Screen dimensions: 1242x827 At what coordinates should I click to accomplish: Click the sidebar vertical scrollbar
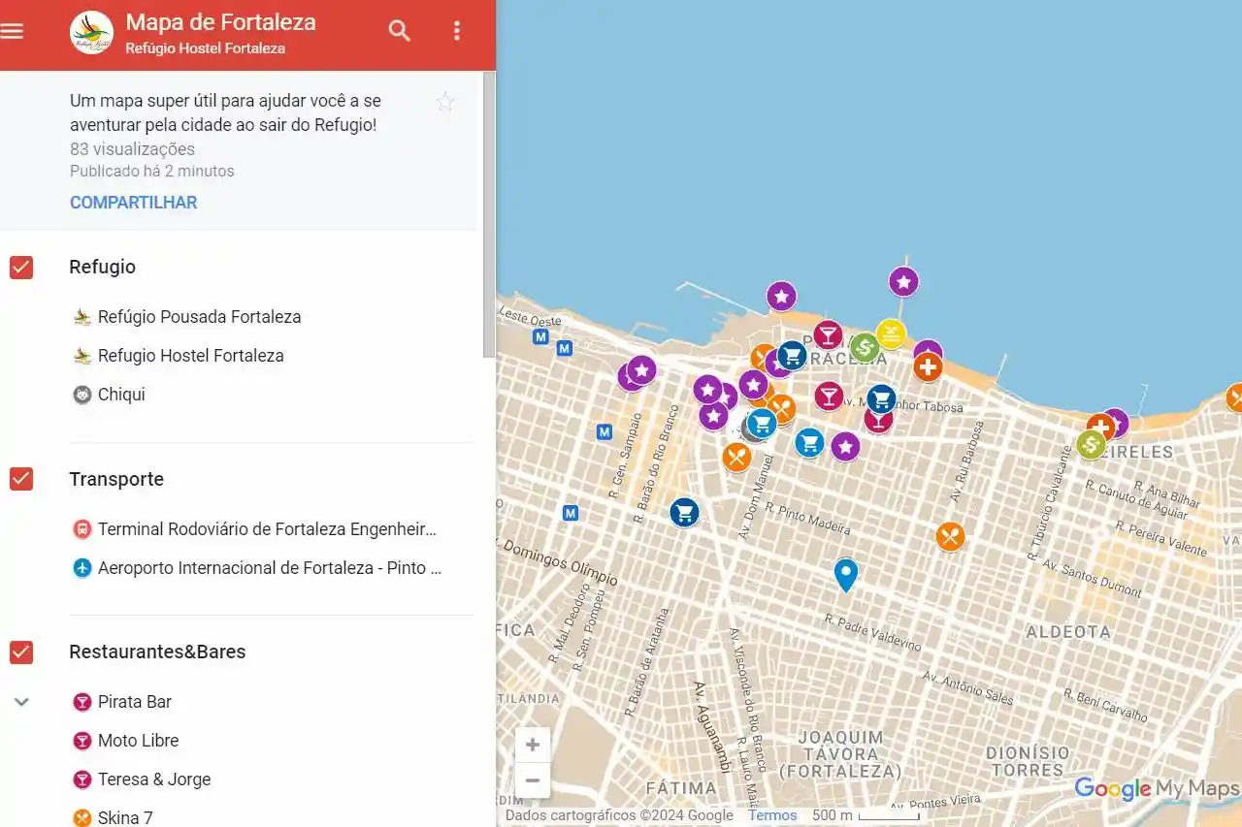489,213
